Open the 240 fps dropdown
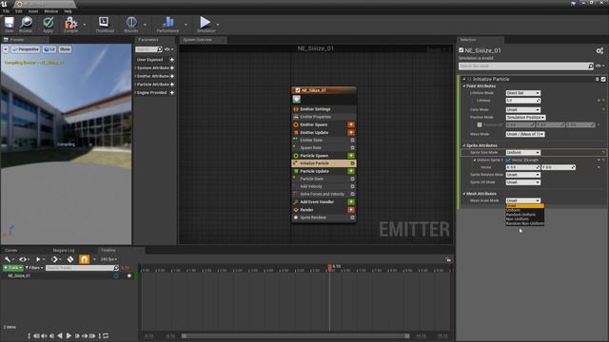 point(108,259)
